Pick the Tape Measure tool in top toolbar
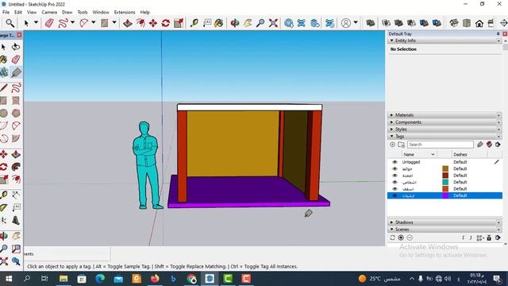Screen dimensions: 508x286 click(194, 23)
